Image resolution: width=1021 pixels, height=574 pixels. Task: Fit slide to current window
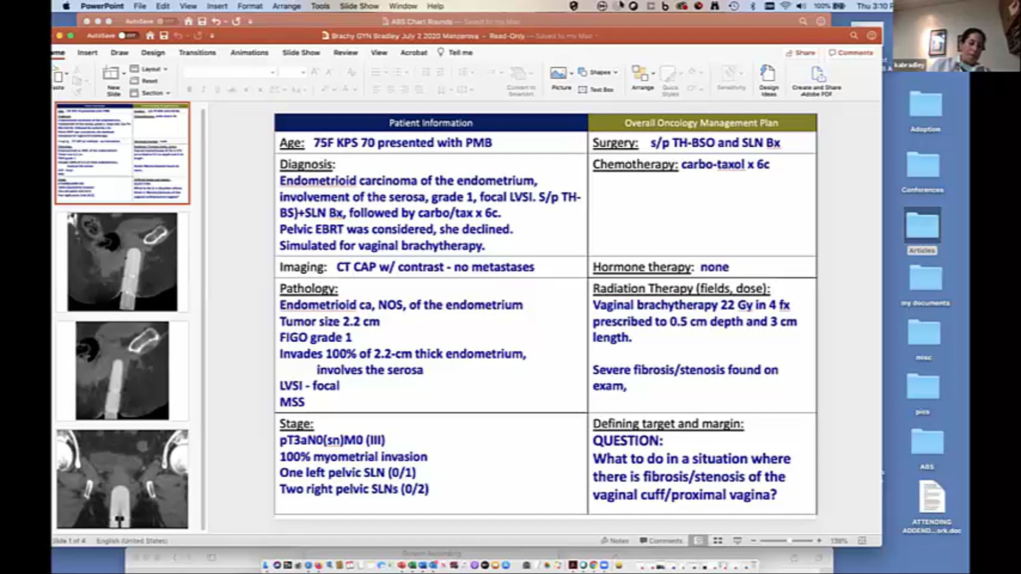pyautogui.click(x=862, y=541)
